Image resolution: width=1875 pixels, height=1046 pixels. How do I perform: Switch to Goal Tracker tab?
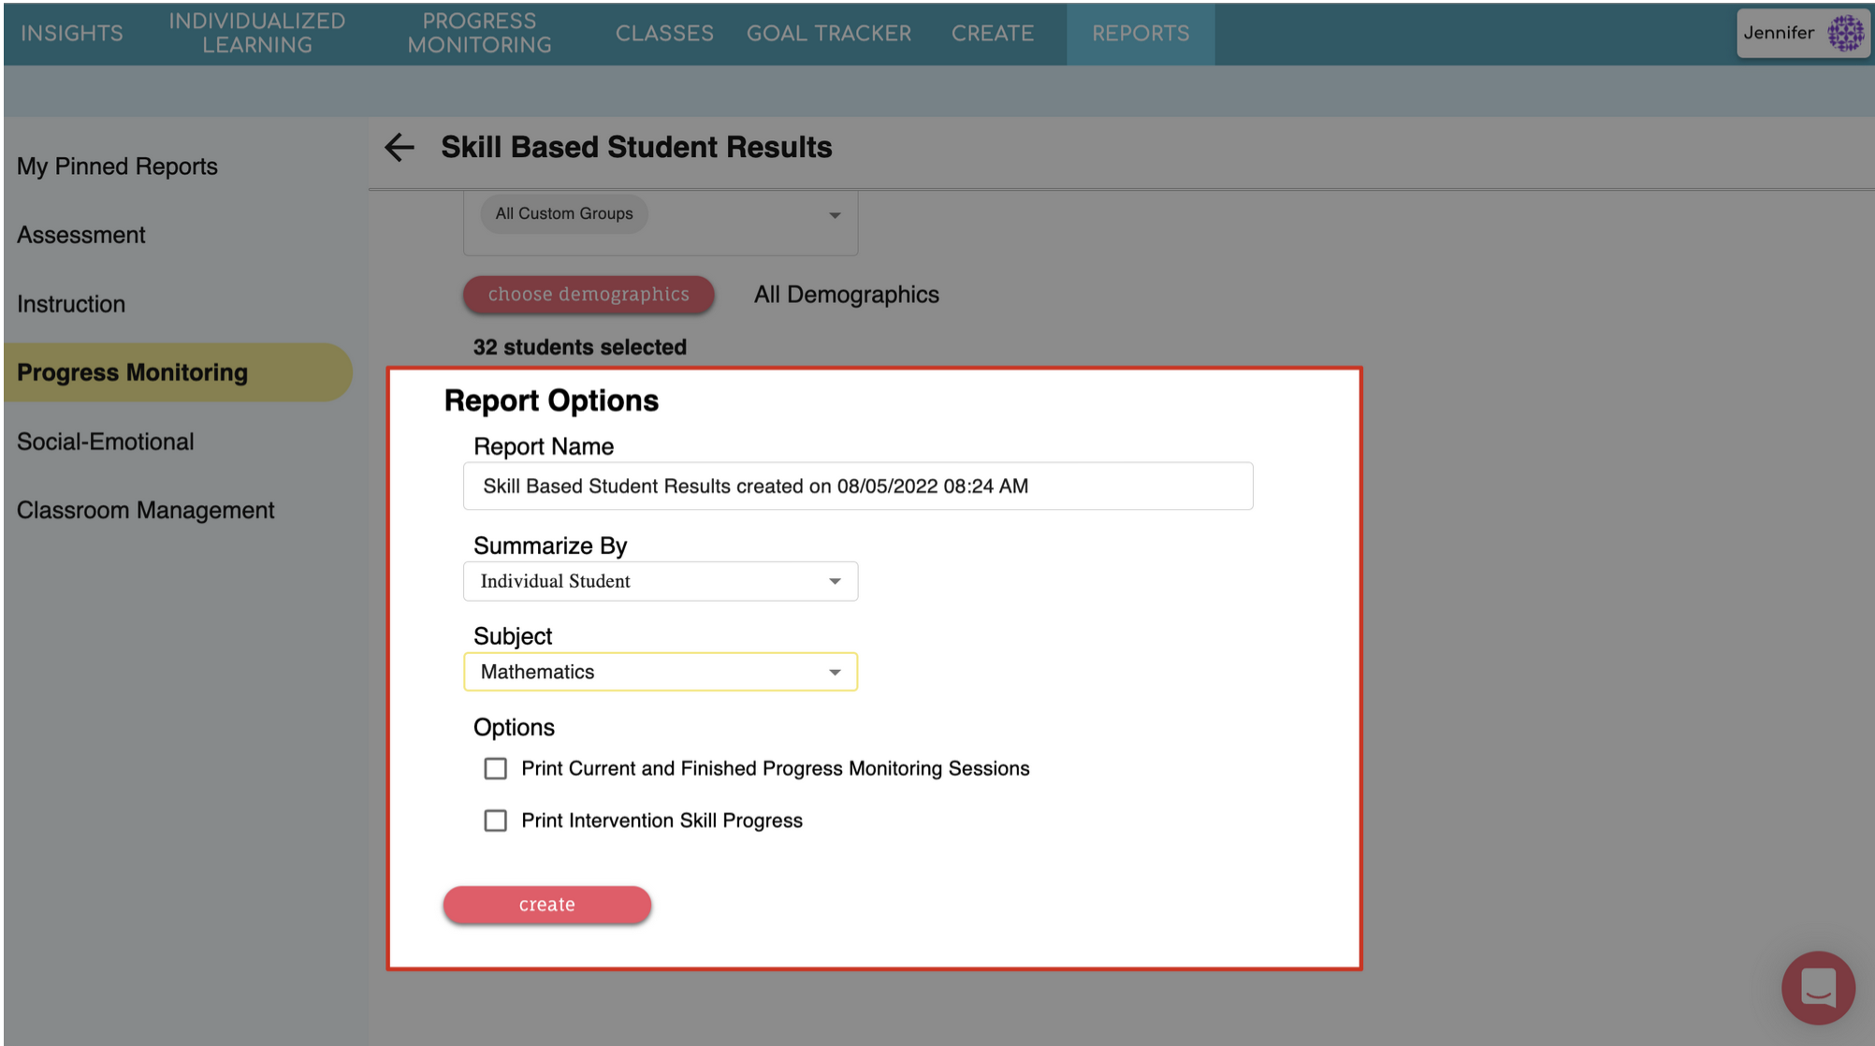828,34
